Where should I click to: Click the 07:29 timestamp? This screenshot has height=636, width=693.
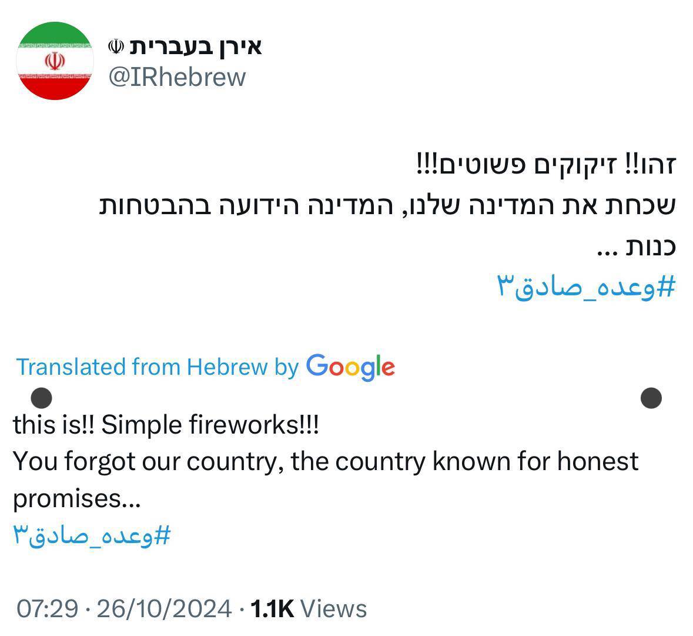click(47, 608)
